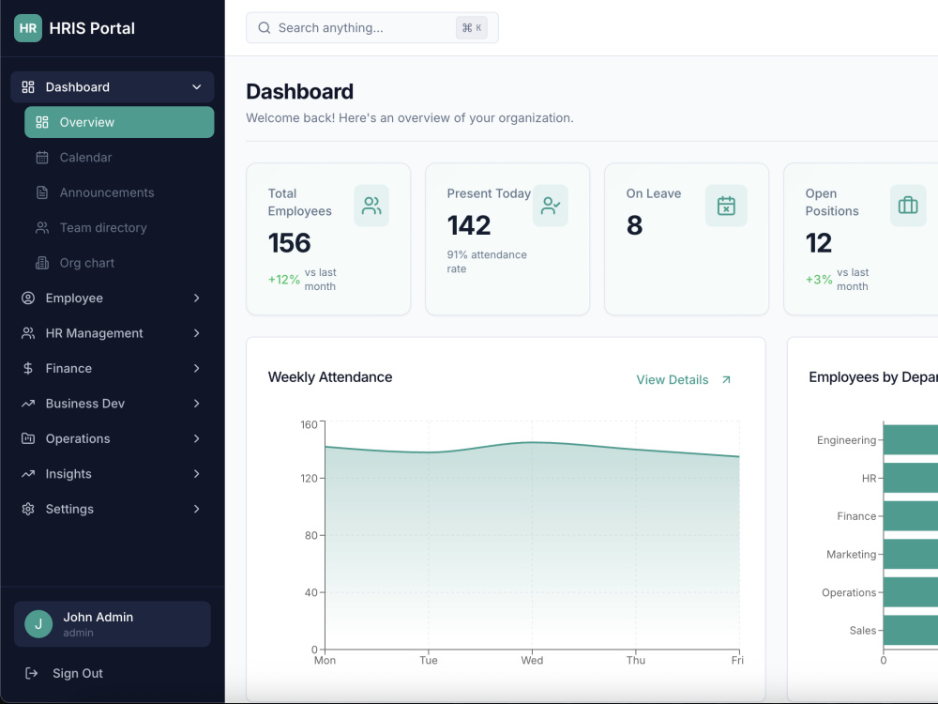Click the HR Management people icon

click(28, 333)
